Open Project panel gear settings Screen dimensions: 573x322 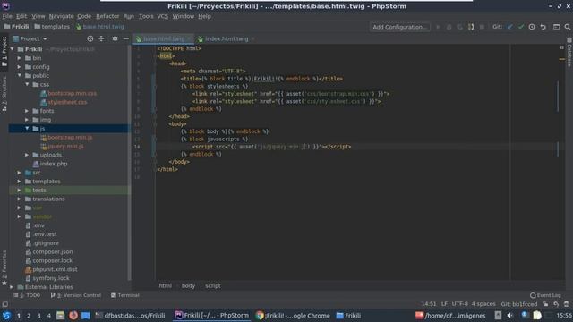coord(115,38)
